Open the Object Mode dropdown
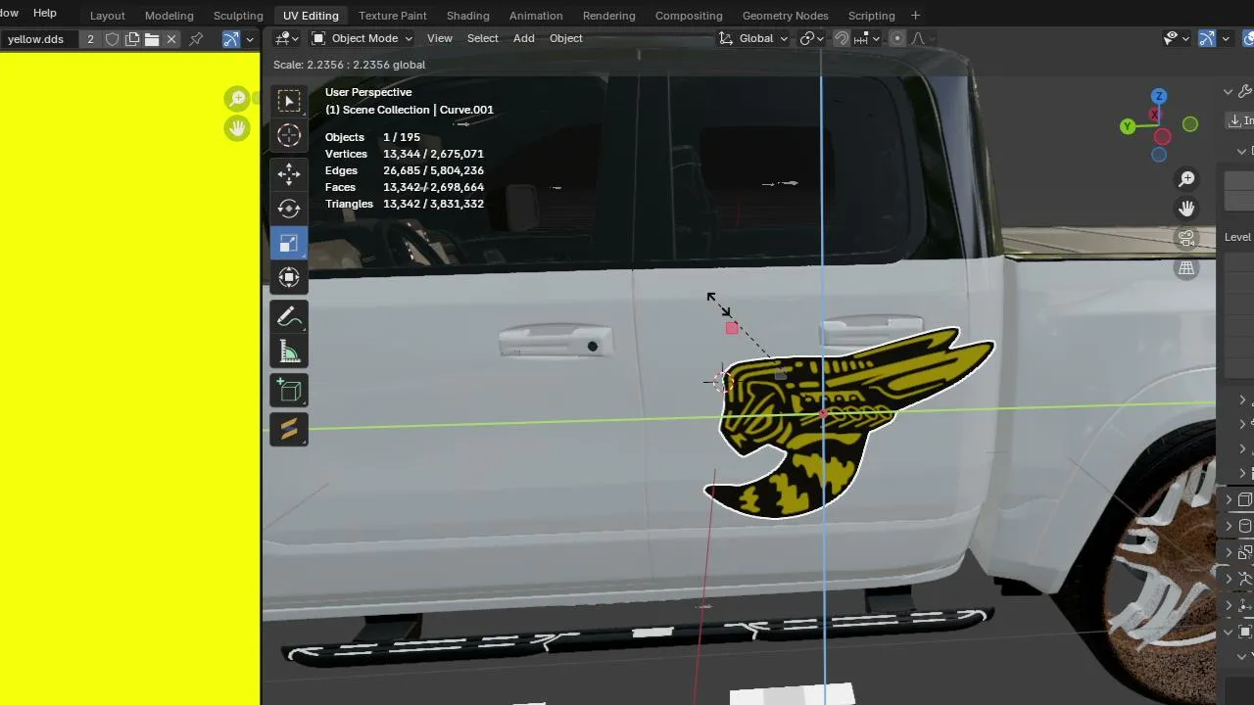The height and width of the screenshot is (705, 1254). click(x=362, y=38)
